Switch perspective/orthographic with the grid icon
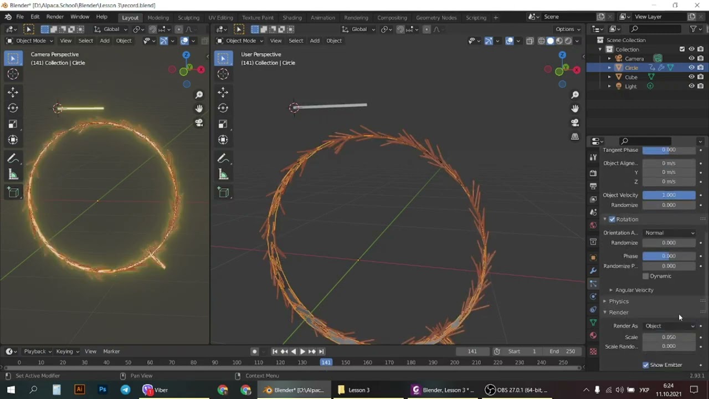Image resolution: width=709 pixels, height=399 pixels. (x=575, y=136)
